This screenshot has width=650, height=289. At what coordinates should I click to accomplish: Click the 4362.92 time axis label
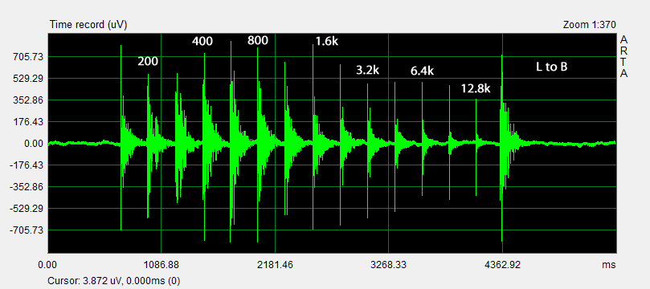(x=502, y=265)
